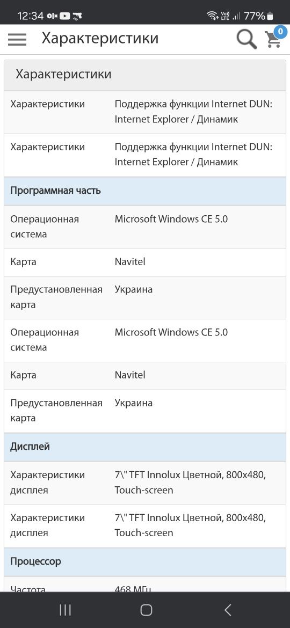
Task: Tap the Android home button
Action: point(146,610)
